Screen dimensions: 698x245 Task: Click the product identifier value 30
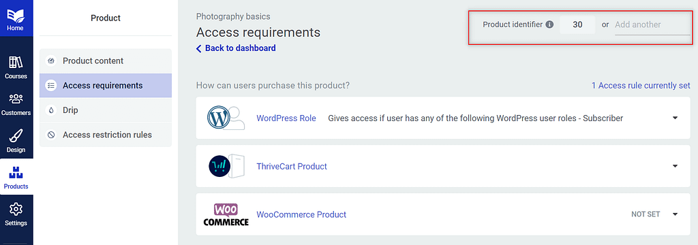(577, 25)
